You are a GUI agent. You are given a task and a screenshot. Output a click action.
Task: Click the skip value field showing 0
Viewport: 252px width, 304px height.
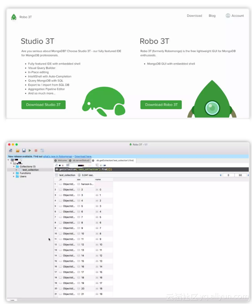click(228, 175)
